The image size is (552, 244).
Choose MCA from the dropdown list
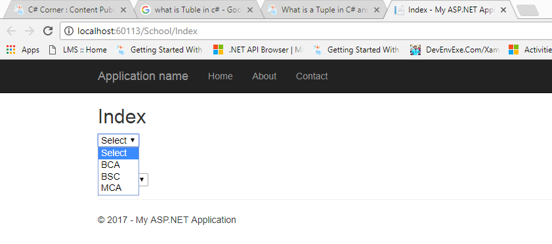(x=118, y=188)
